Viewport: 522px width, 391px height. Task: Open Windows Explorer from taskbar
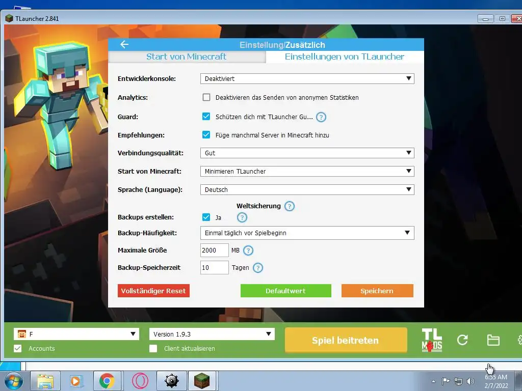click(45, 381)
